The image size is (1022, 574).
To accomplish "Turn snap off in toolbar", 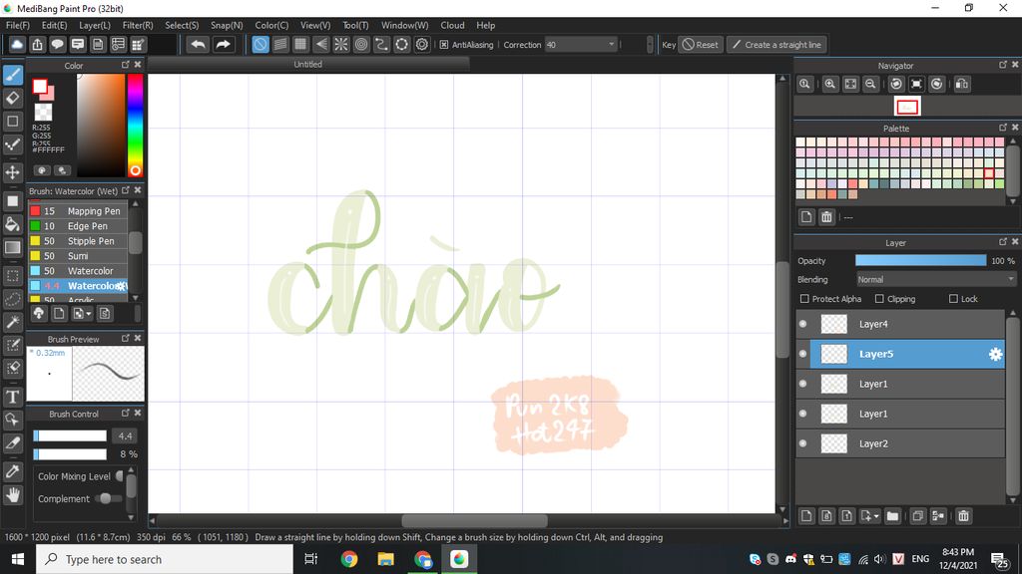I will point(260,44).
